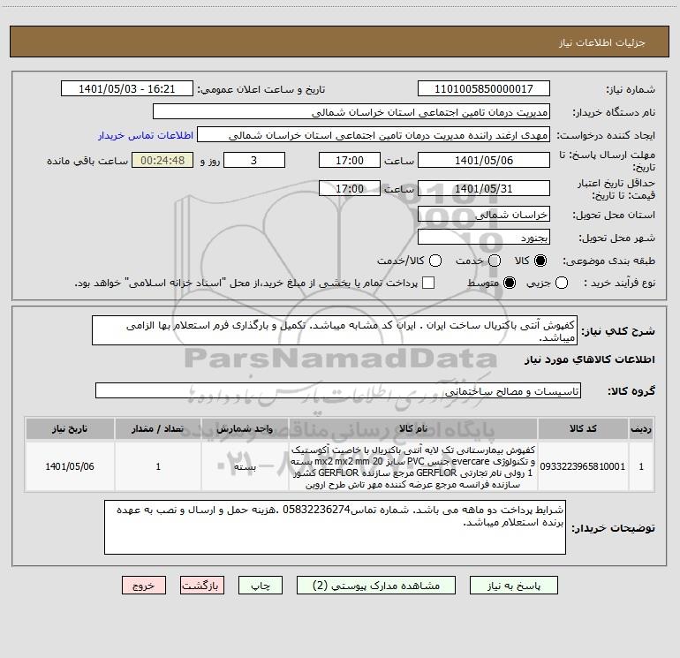Screen dimensions: 680x658
Task: Click the need number field 1101005850000017
Action: point(484,89)
